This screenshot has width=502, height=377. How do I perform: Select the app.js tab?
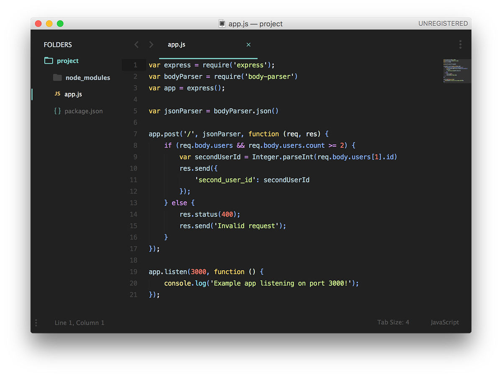(x=208, y=45)
